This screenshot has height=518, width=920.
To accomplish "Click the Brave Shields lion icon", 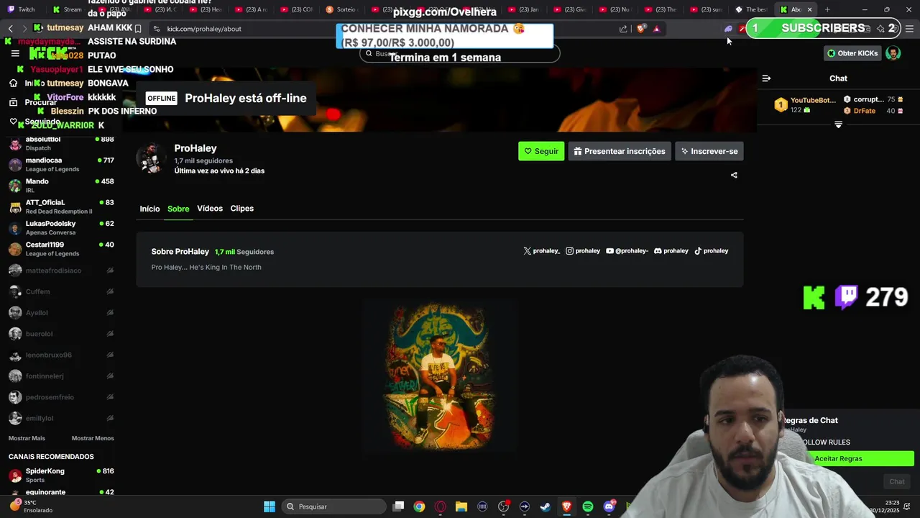I will coord(641,29).
